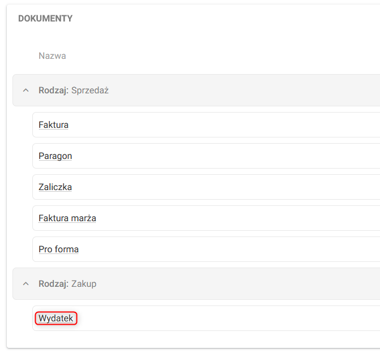Select the Paragon row's empty area
380x353 pixels.
coord(227,156)
